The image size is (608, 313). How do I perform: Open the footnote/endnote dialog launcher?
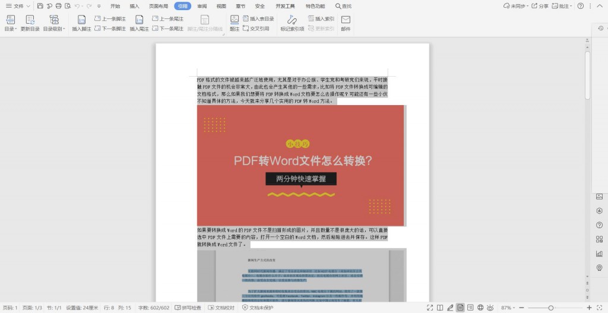(224, 34)
